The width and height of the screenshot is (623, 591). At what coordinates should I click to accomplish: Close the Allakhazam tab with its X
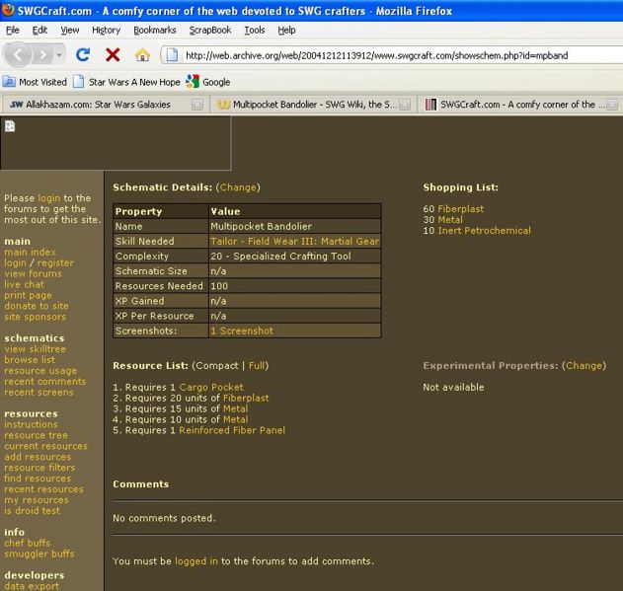[197, 104]
